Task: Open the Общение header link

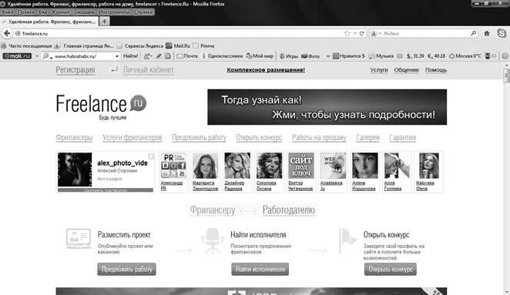Action: (x=406, y=70)
